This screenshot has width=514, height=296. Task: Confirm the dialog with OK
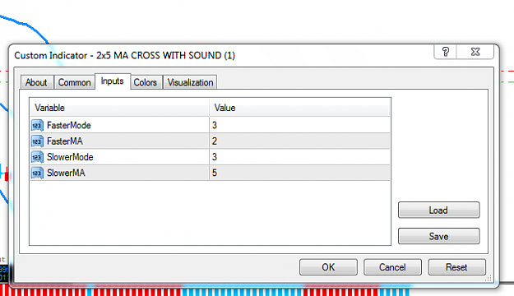pos(328,267)
